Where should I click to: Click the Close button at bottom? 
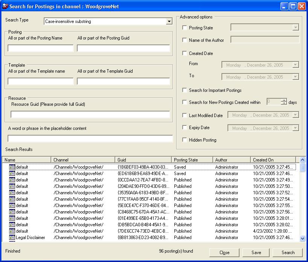pos(224,253)
